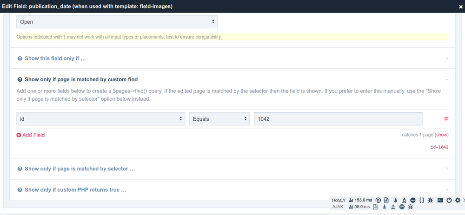
Task: Expand 'Show only if custom PHP returns true'
Action: click(x=75, y=190)
